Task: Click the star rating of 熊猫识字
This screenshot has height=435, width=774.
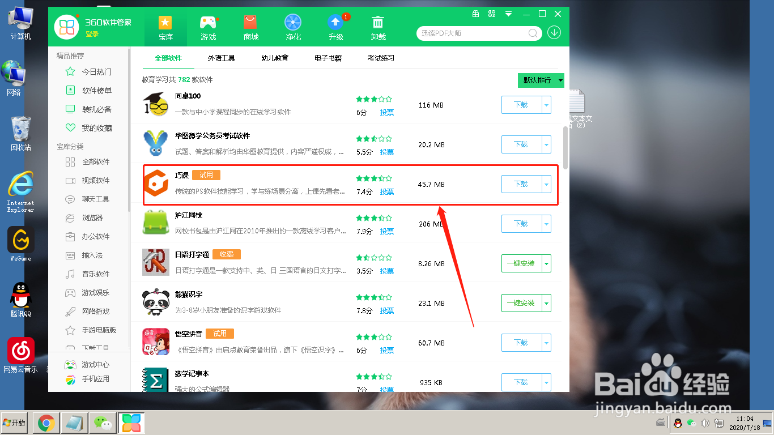Action: pos(374,297)
